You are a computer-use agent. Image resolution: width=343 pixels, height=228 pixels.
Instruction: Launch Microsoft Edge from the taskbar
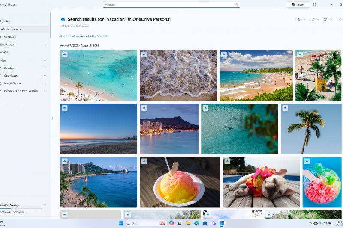click(197, 223)
